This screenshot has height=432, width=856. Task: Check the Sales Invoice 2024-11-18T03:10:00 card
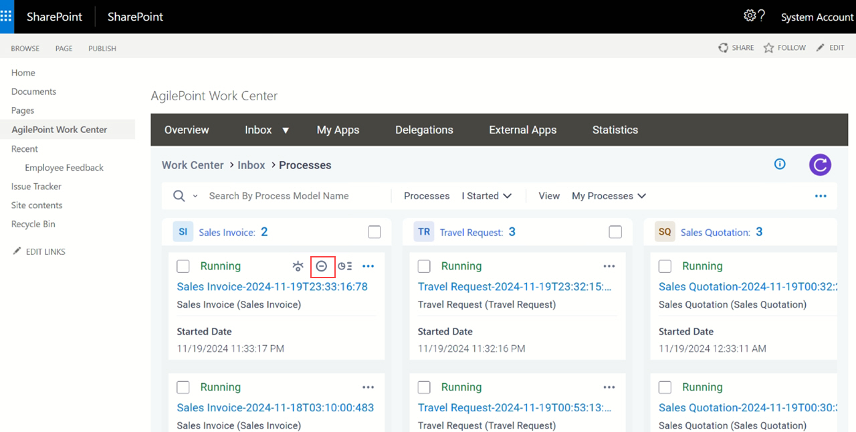[x=183, y=387]
